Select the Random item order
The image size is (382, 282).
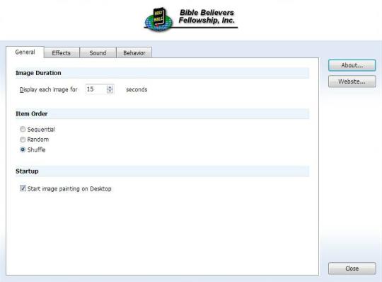coord(35,140)
